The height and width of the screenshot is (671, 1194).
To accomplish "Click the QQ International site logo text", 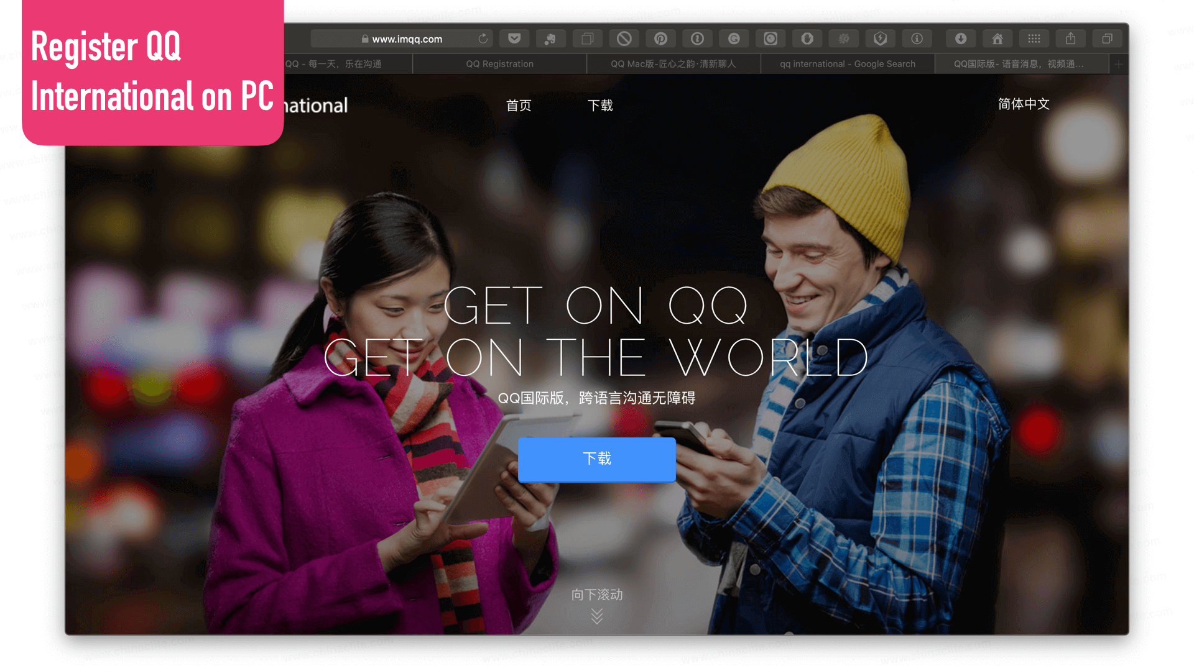I will [316, 106].
